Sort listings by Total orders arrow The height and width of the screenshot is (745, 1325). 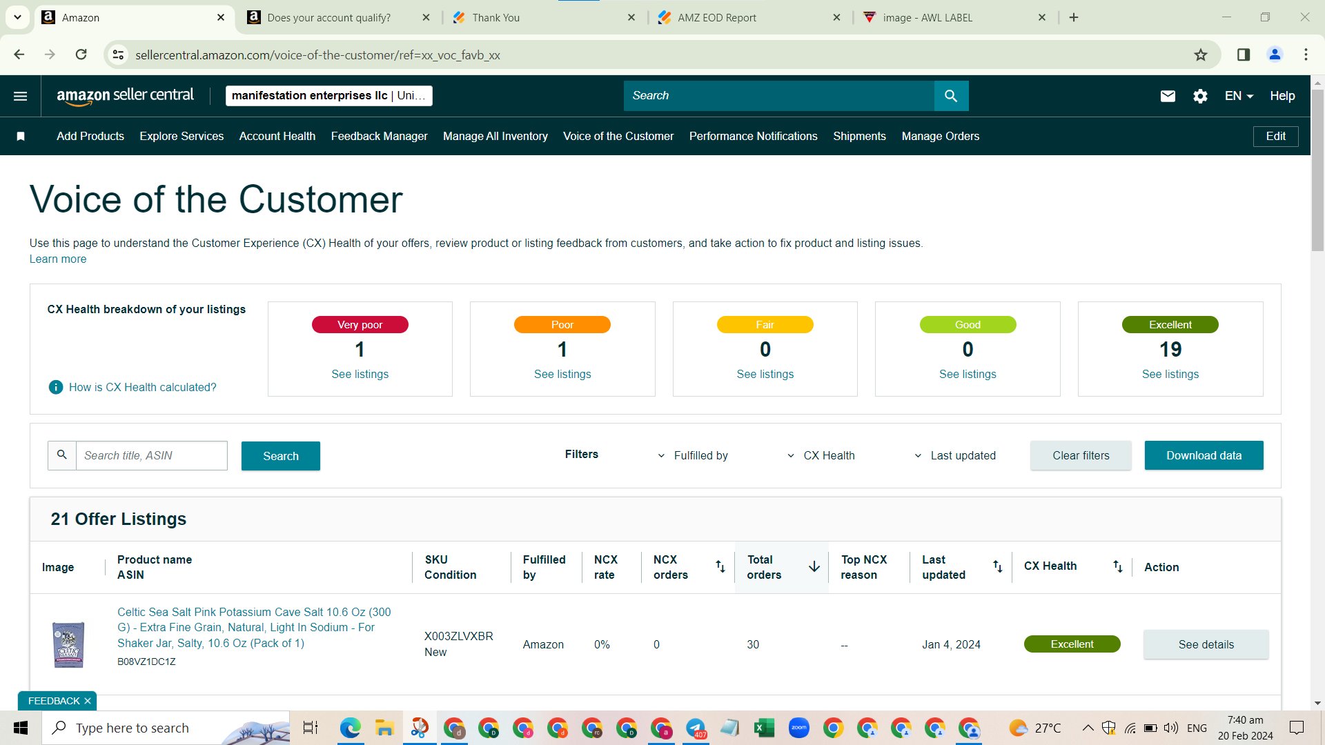click(814, 566)
